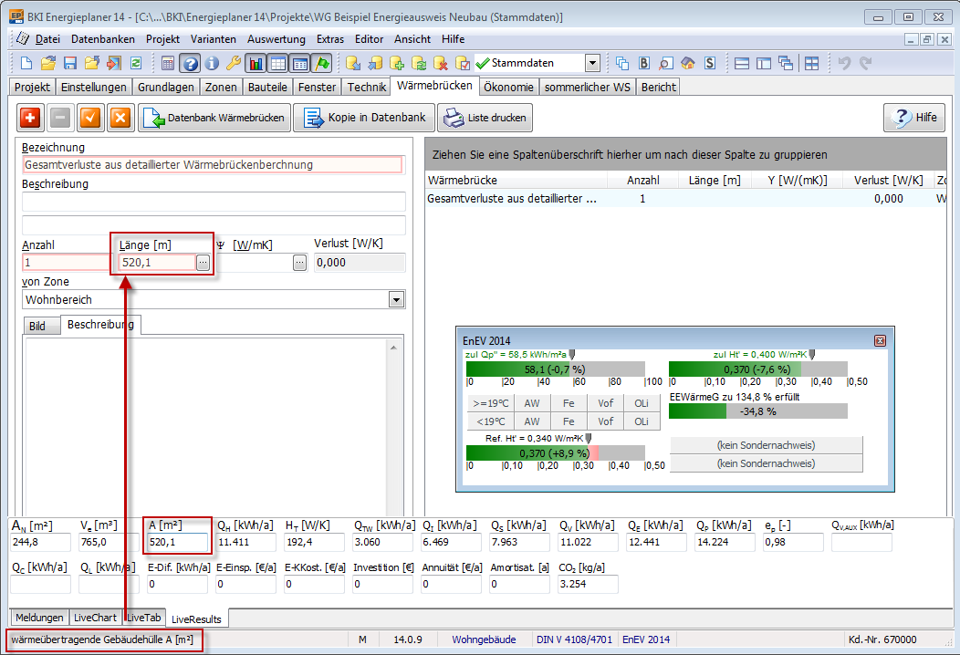Click the Liste drucken button
This screenshot has width=960, height=655.
(x=485, y=118)
